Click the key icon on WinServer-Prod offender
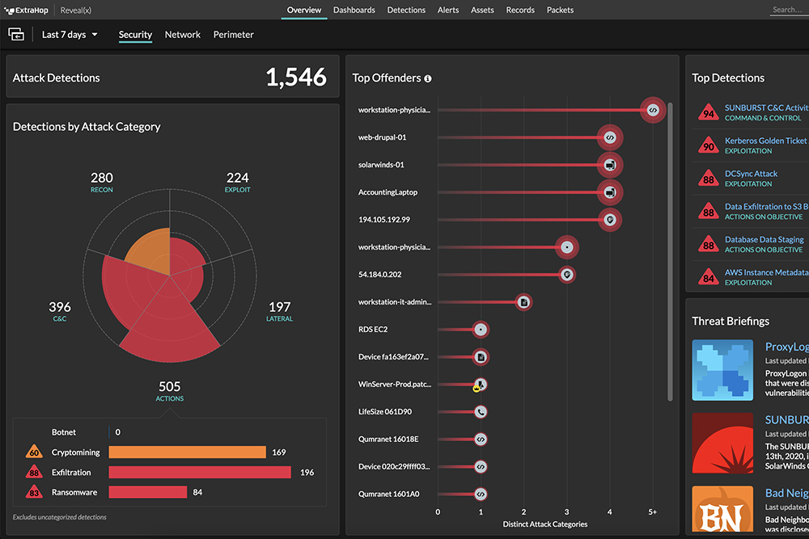Viewport: 809px width, 539px height. coord(479,384)
